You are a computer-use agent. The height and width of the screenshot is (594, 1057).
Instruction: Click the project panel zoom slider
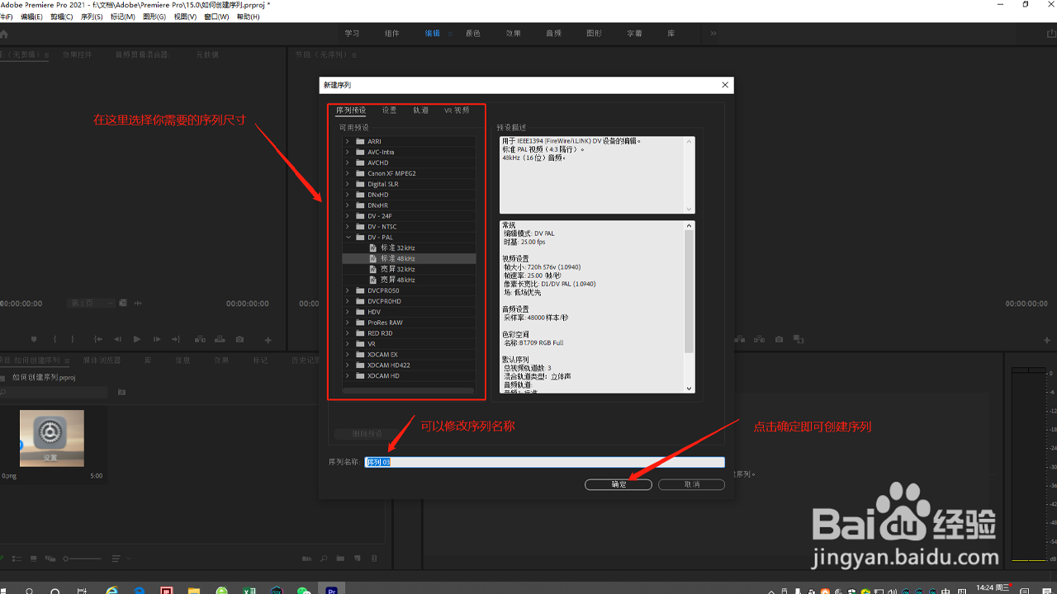click(x=83, y=559)
